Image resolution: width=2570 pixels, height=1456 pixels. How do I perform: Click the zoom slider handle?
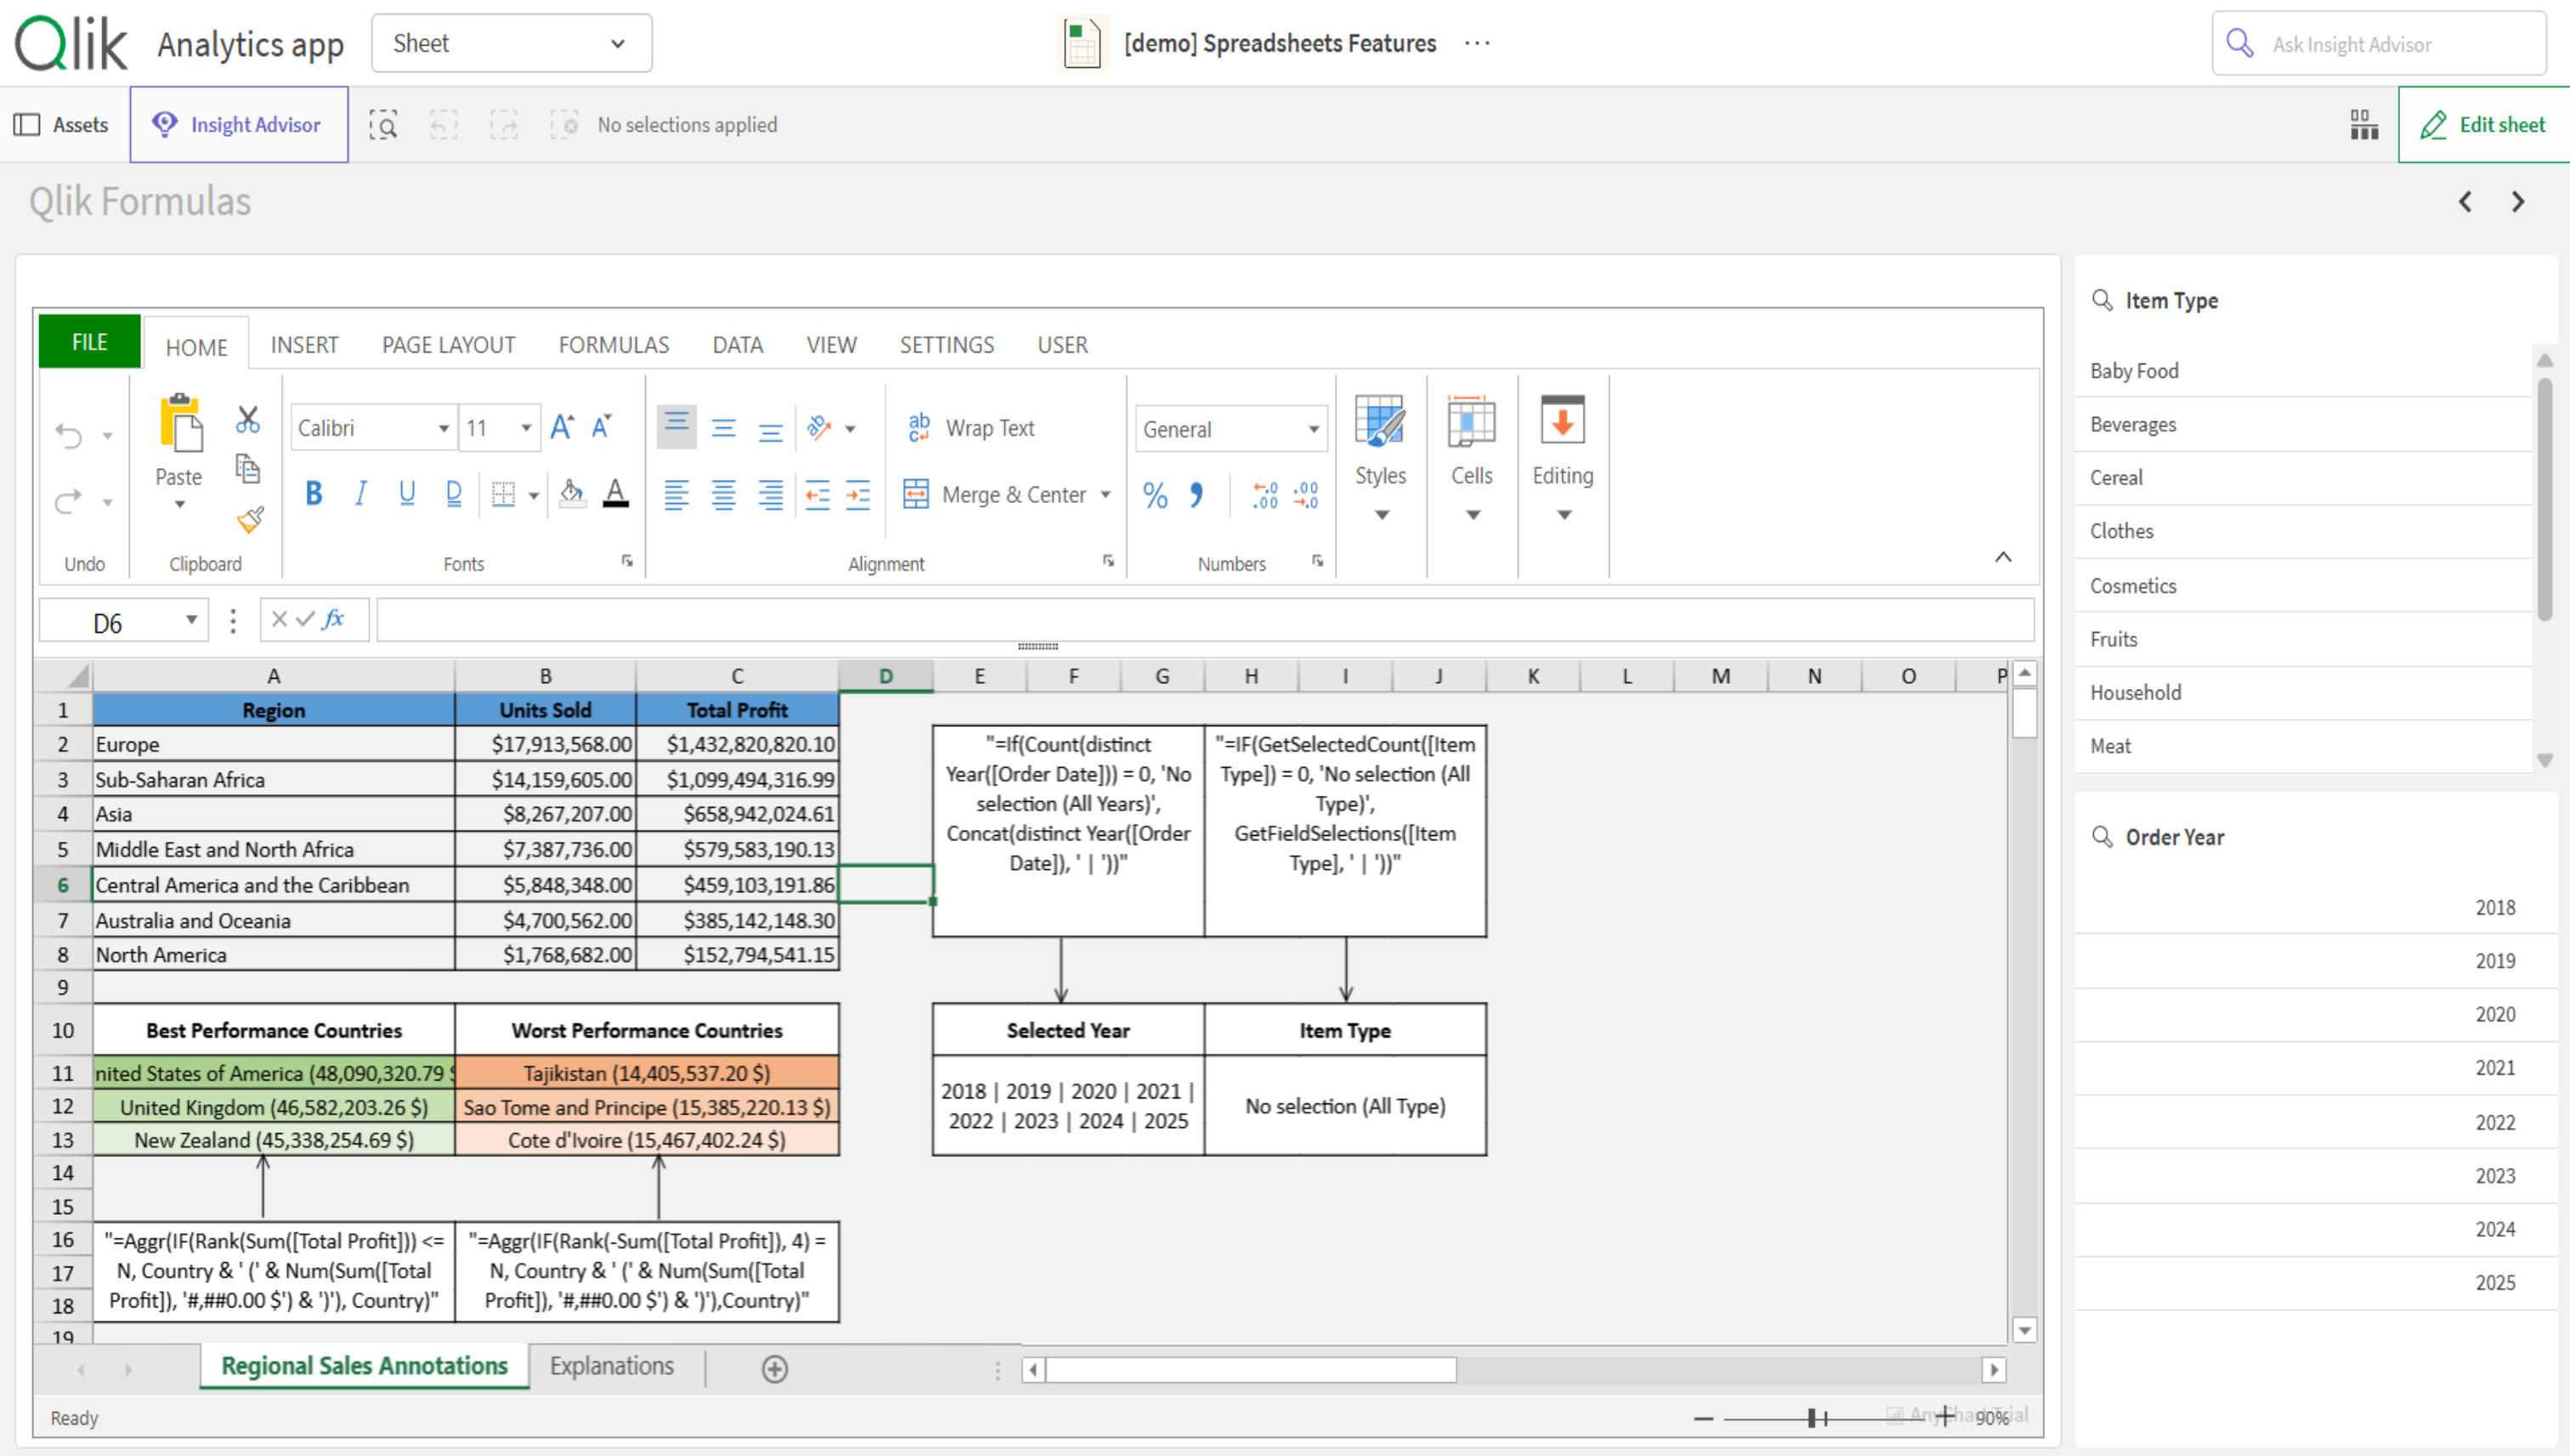(x=1812, y=1418)
